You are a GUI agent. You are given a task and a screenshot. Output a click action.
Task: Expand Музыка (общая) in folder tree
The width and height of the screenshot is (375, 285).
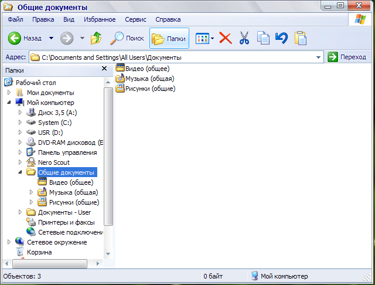[x=31, y=192]
